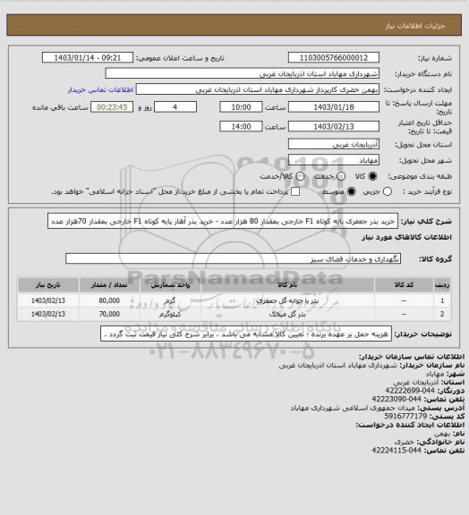The height and width of the screenshot is (515, 469).
Task: Click the کد کالا column header
Action: point(404,285)
